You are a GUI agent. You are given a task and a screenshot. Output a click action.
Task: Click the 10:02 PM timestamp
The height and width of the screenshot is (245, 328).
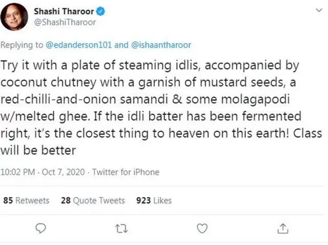pyautogui.click(x=18, y=172)
